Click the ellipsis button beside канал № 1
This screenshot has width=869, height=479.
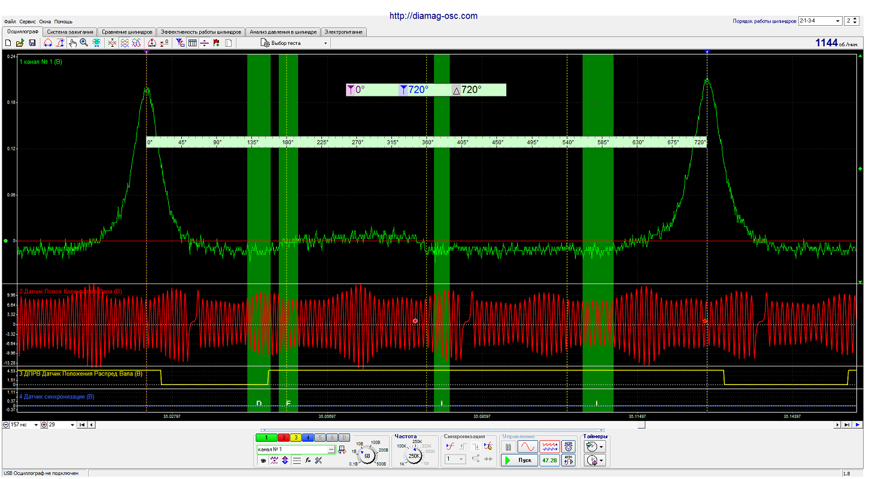(331, 450)
